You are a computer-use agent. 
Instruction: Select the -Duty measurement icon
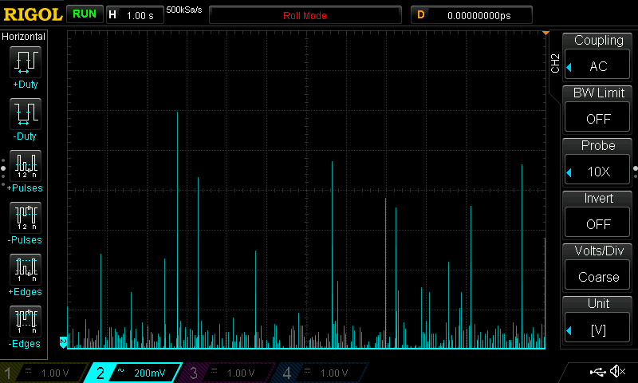click(26, 113)
